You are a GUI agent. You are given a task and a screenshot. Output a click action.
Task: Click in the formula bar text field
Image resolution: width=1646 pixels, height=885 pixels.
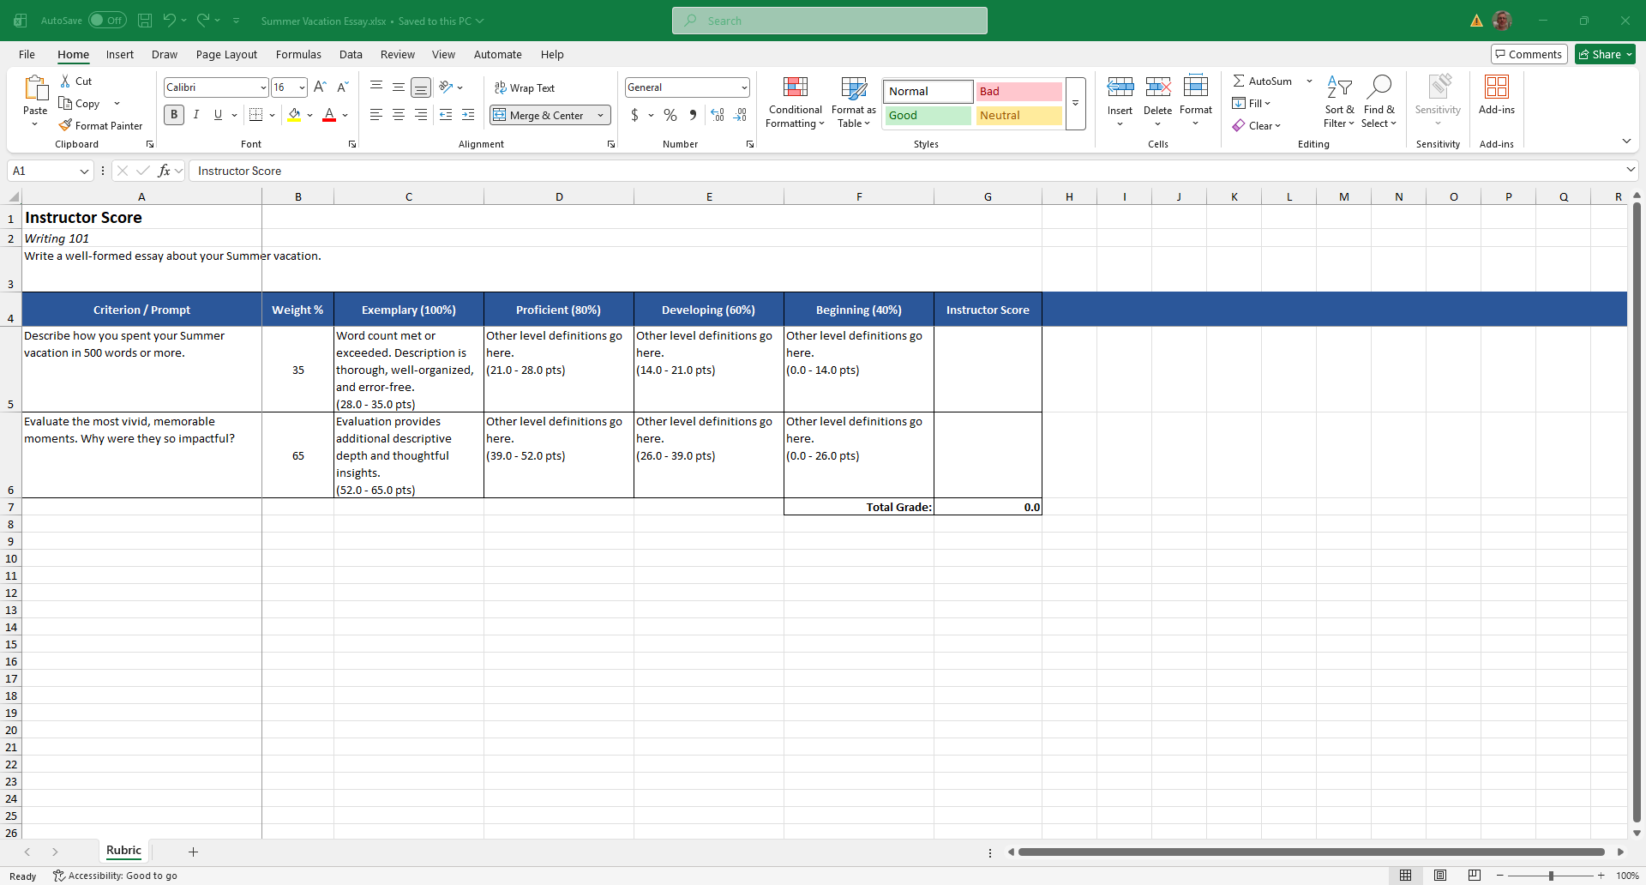pyautogui.click(x=905, y=171)
